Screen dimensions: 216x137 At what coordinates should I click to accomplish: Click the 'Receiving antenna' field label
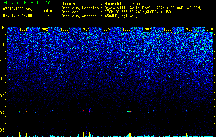click(79, 16)
